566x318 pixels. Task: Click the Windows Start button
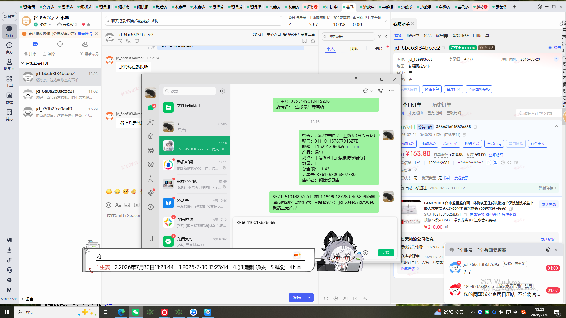pos(7,312)
